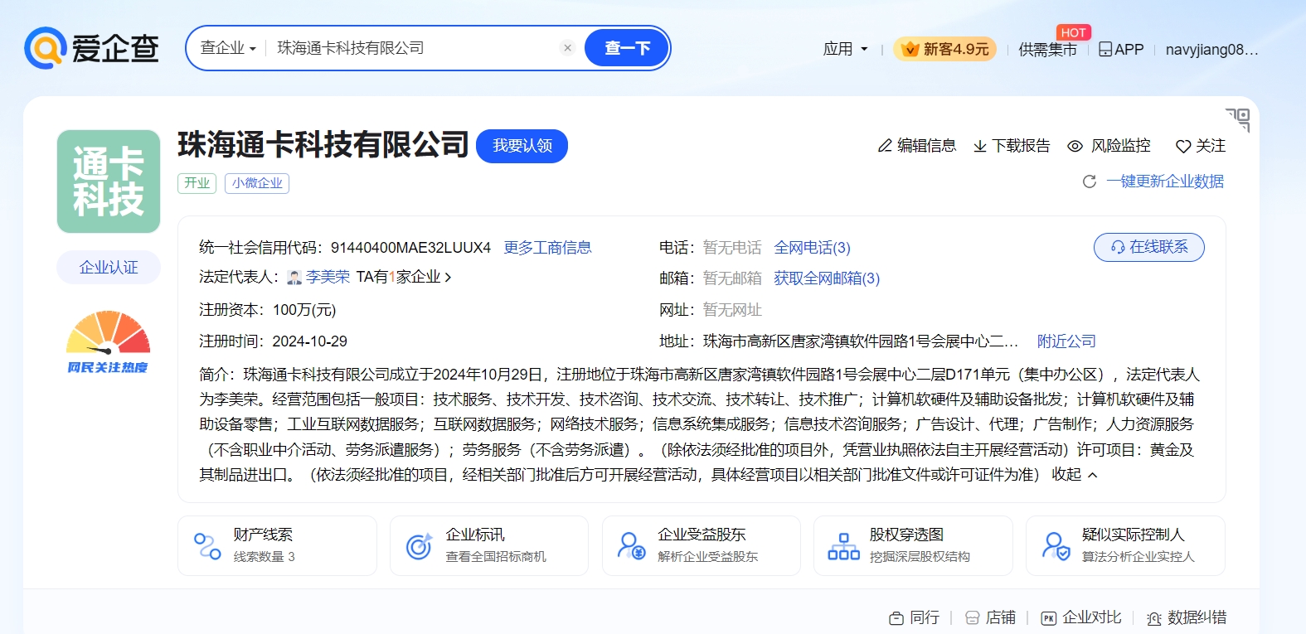This screenshot has height=634, width=1306.
Task: Open the 附近公司 link
Action: (x=1066, y=341)
